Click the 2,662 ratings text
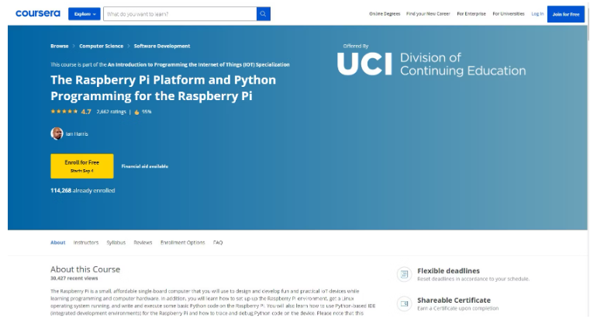The height and width of the screenshot is (333, 590). (x=112, y=112)
